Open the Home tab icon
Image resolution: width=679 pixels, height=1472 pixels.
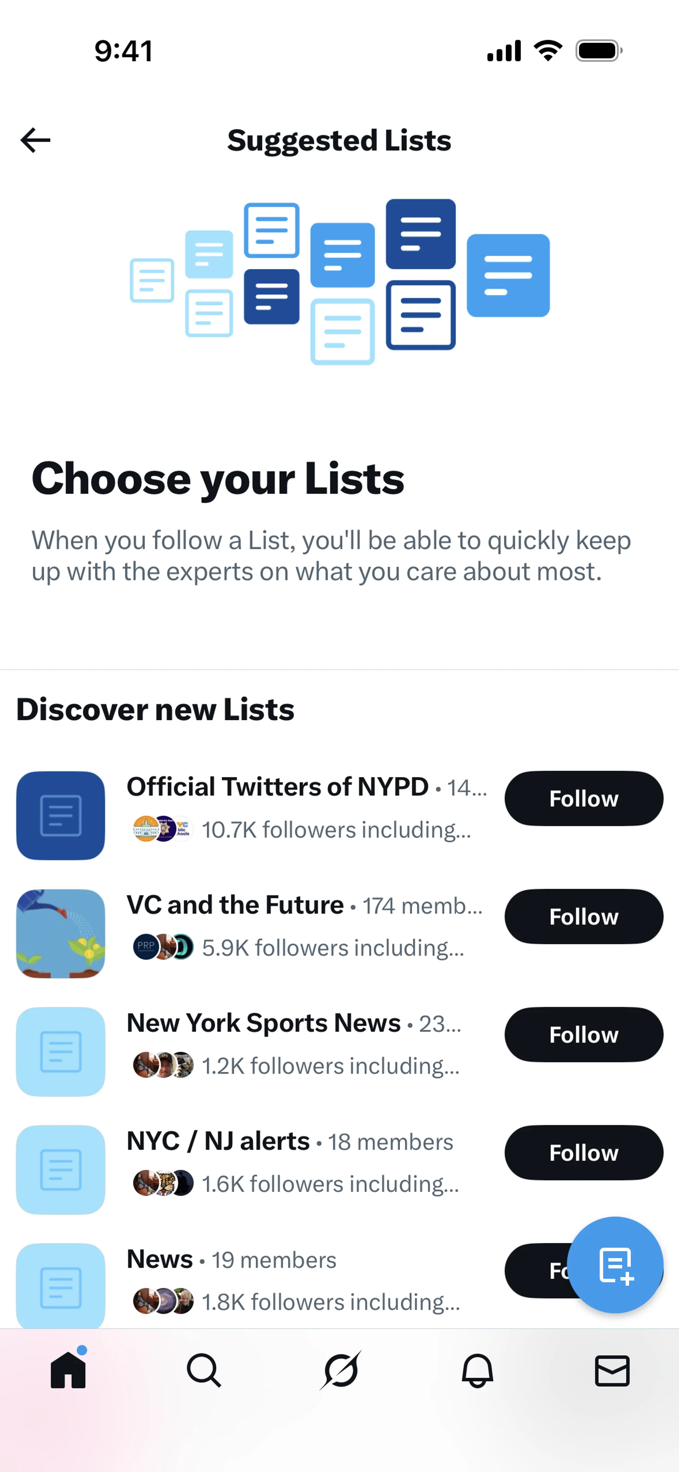pyautogui.click(x=68, y=1370)
